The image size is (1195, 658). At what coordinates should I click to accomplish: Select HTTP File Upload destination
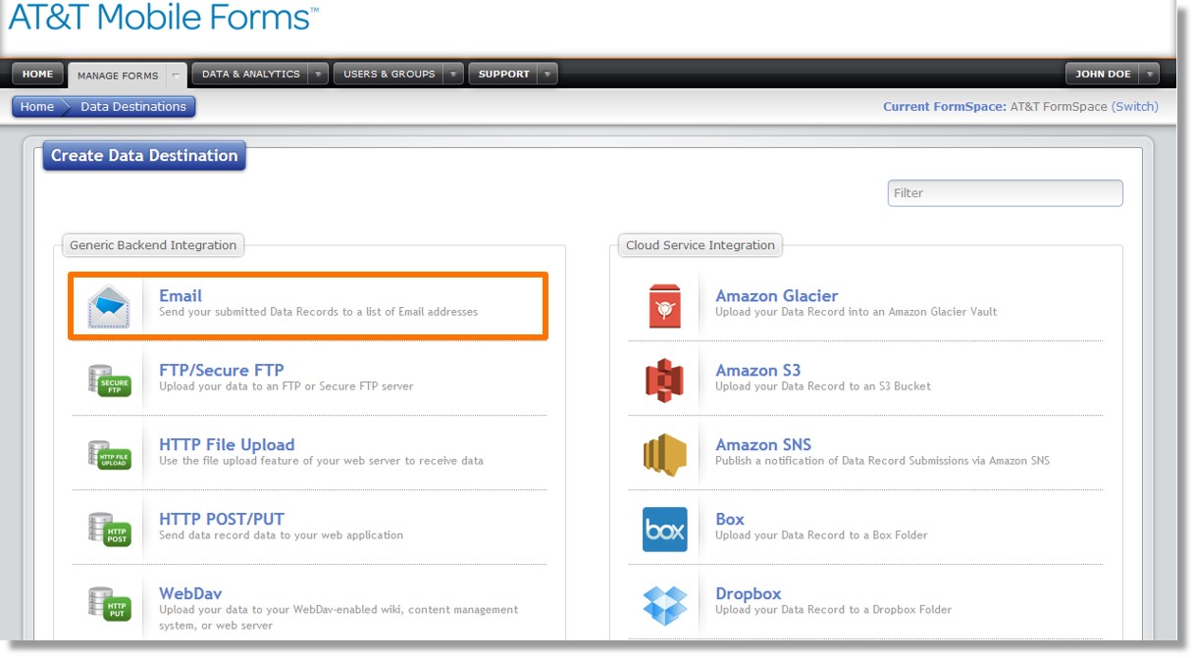(x=227, y=445)
